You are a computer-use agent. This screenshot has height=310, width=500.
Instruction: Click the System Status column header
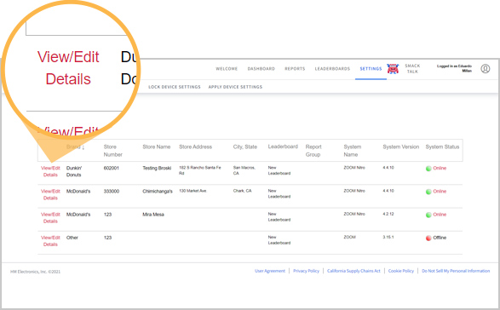(x=442, y=146)
